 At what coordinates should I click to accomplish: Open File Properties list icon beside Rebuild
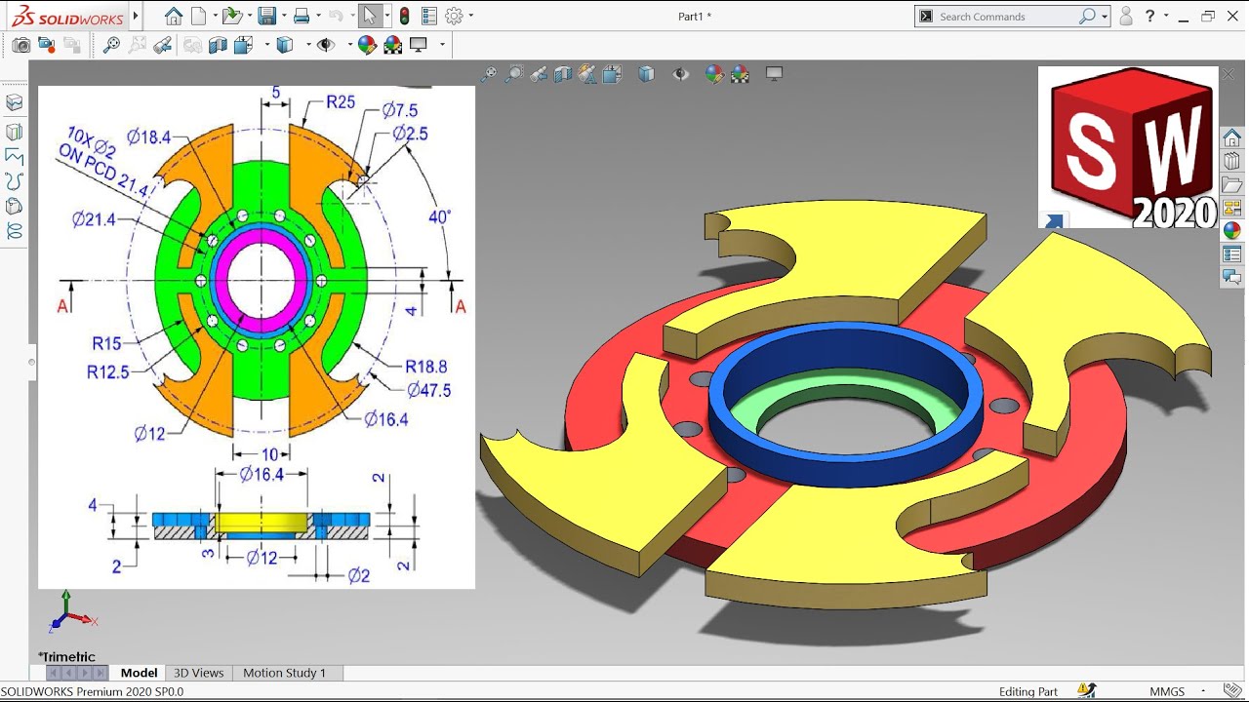pos(429,16)
